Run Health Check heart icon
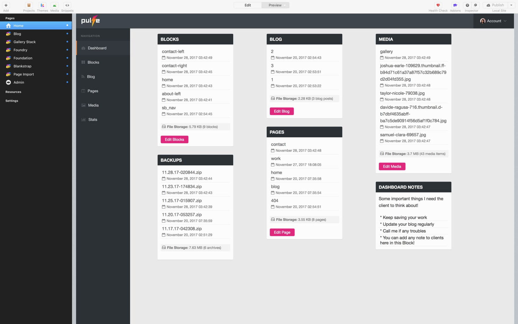518x324 pixels. click(x=438, y=5)
